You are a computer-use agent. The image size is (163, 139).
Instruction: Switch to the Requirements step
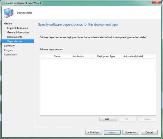click(15, 37)
